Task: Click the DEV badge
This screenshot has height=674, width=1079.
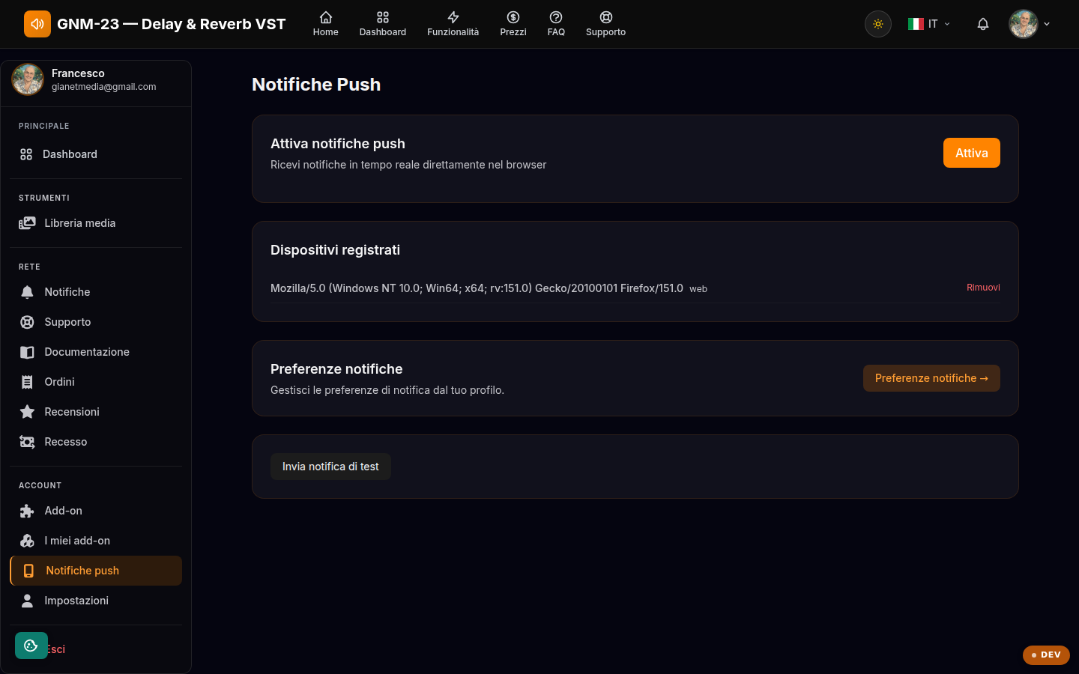Action: point(1046,655)
